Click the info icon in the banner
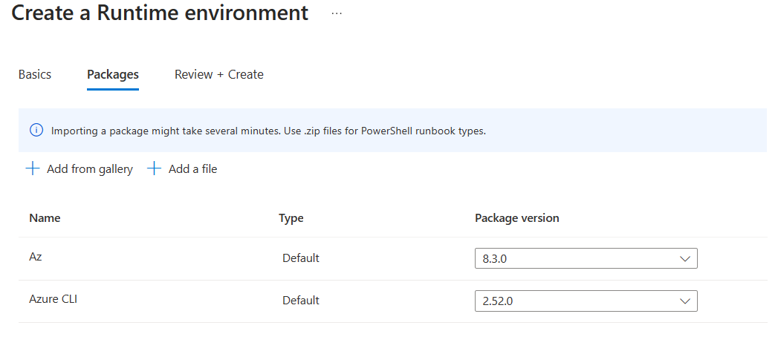Image resolution: width=778 pixels, height=357 pixels. click(36, 131)
